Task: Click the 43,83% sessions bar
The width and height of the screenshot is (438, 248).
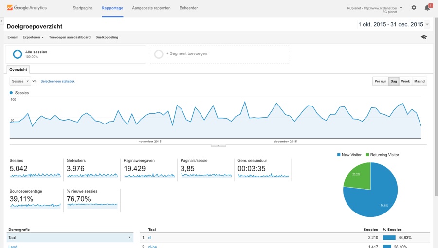Action: [x=389, y=238]
